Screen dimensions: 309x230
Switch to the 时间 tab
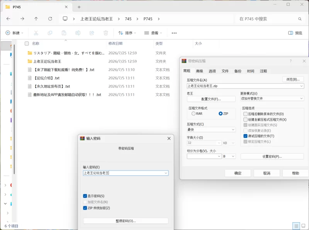pyautogui.click(x=250, y=71)
